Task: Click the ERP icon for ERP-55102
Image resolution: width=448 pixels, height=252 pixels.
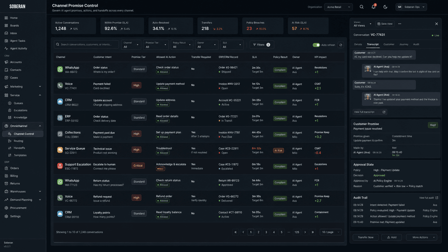Action: tap(60, 118)
